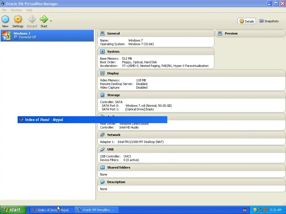Image resolution: width=286 pixels, height=214 pixels.
Task: Click the Intel PRO/1000 MT Desktop adapter text
Action: tap(140, 142)
